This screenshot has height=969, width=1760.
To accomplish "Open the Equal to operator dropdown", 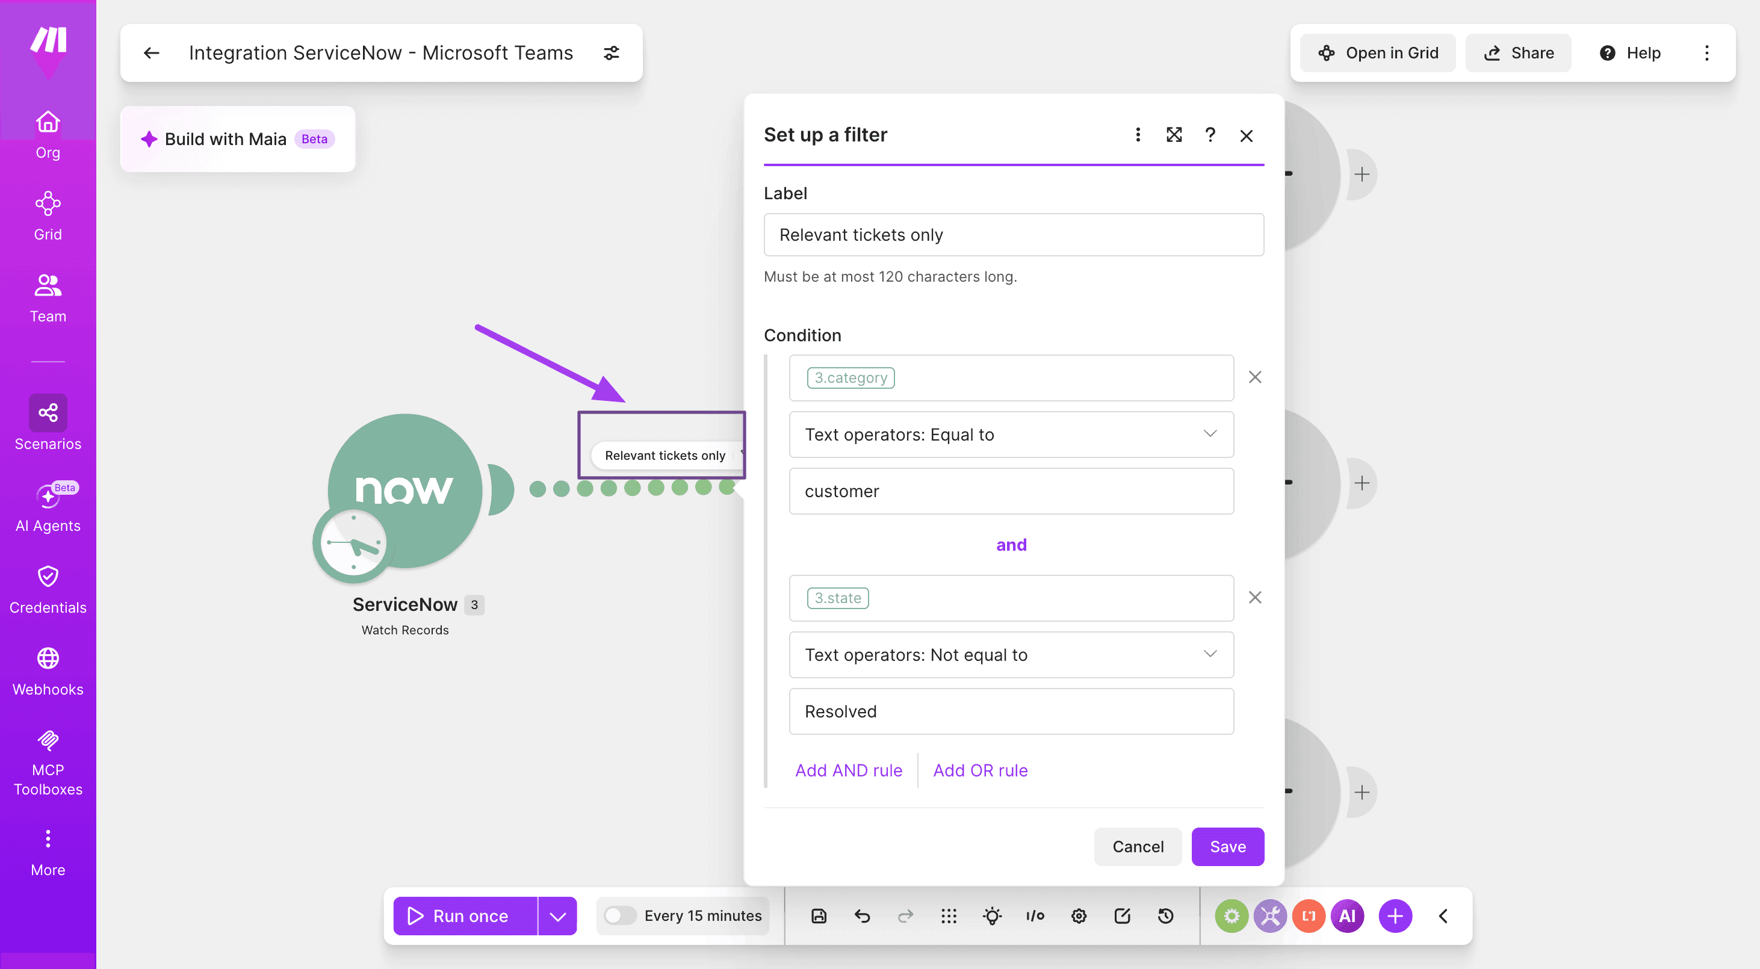I will pos(1011,435).
